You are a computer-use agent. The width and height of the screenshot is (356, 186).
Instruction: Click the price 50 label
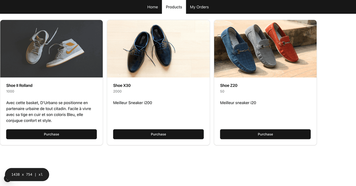point(222,91)
